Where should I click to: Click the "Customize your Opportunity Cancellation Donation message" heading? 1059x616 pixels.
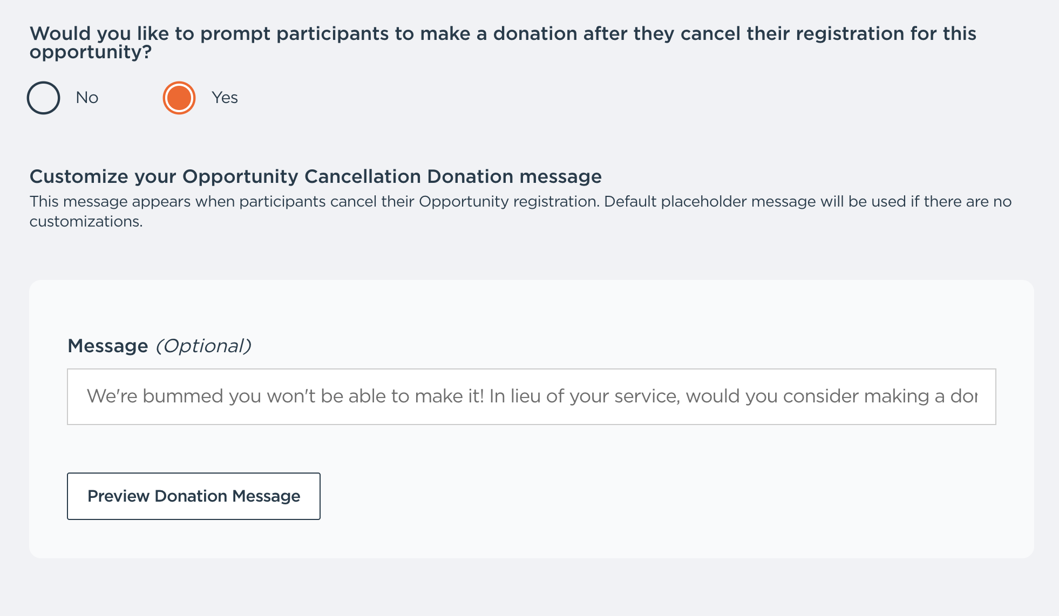315,176
